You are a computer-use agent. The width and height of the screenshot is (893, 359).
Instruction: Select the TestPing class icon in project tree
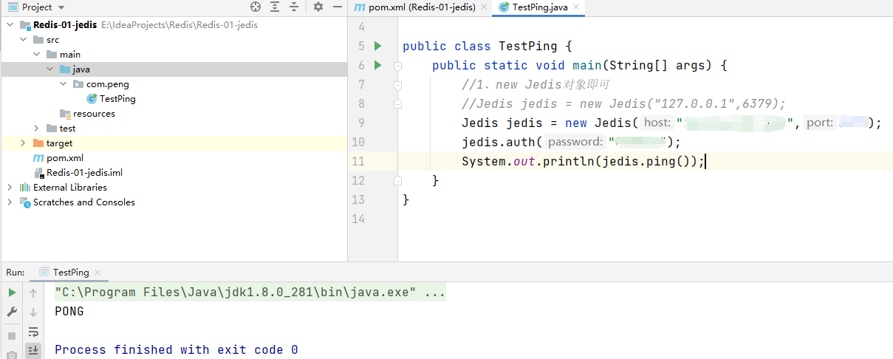point(92,98)
